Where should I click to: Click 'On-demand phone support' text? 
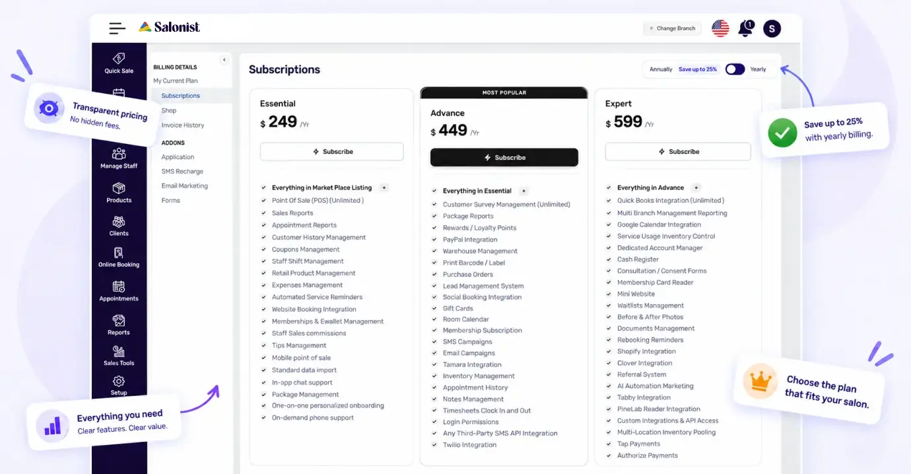pyautogui.click(x=313, y=417)
